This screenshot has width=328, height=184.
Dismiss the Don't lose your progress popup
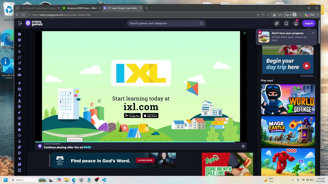click(313, 33)
